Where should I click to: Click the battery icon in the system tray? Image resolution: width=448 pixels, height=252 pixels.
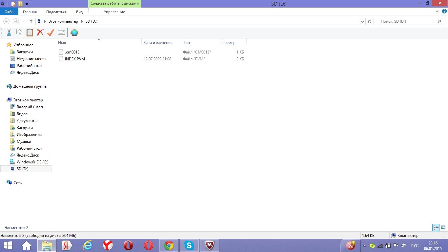388,245
